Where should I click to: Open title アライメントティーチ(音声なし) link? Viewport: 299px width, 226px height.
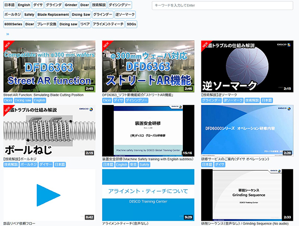125,224
